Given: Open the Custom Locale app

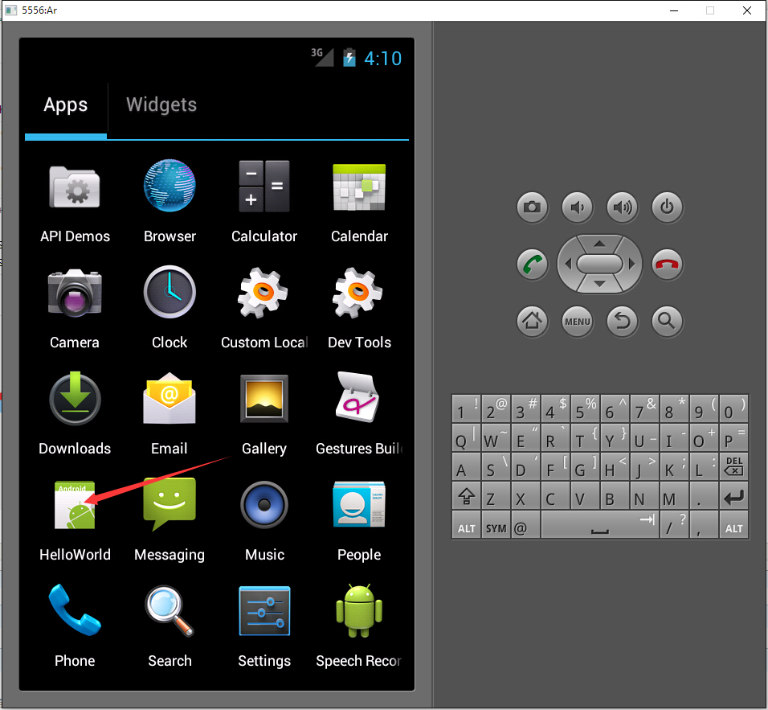Looking at the screenshot, I should point(264,310).
